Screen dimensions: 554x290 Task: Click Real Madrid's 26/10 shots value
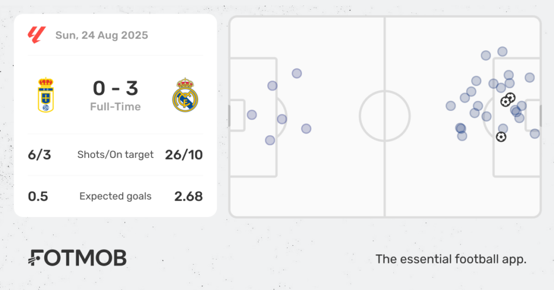pyautogui.click(x=184, y=155)
